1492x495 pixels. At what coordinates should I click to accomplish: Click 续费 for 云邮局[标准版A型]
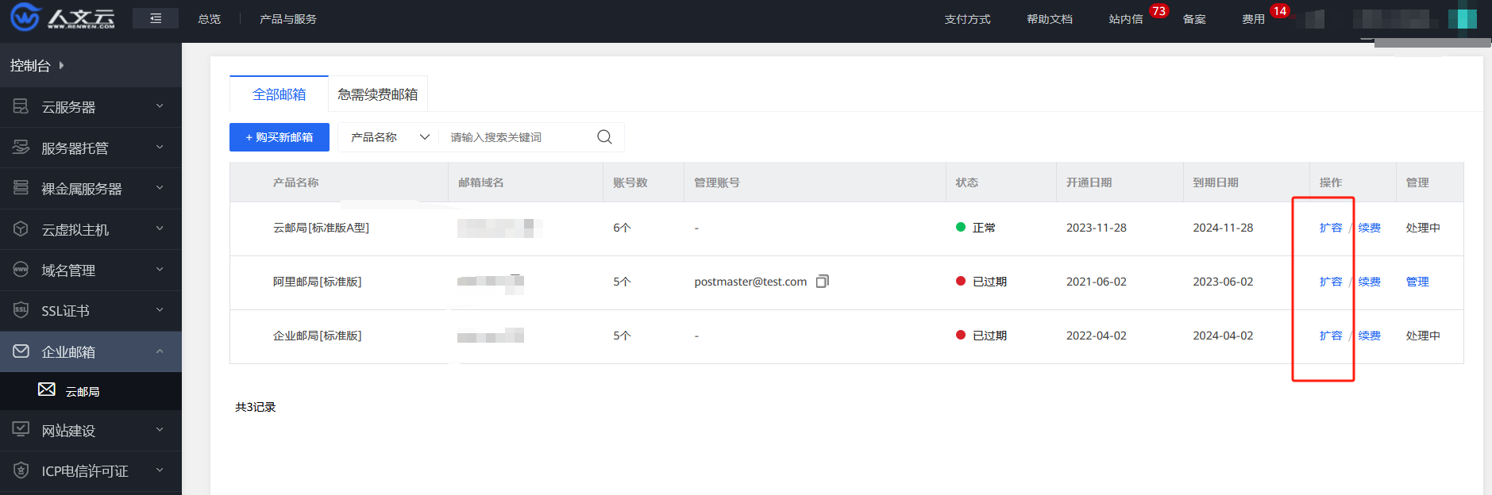click(1370, 228)
